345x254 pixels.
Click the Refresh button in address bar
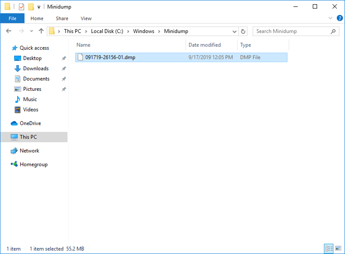coord(243,31)
